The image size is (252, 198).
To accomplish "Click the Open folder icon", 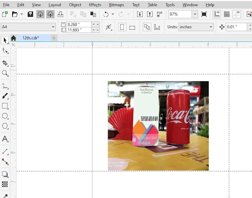I will tap(14, 14).
